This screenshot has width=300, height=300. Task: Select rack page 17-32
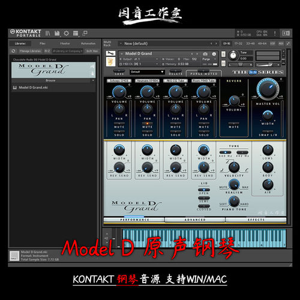click(x=238, y=43)
